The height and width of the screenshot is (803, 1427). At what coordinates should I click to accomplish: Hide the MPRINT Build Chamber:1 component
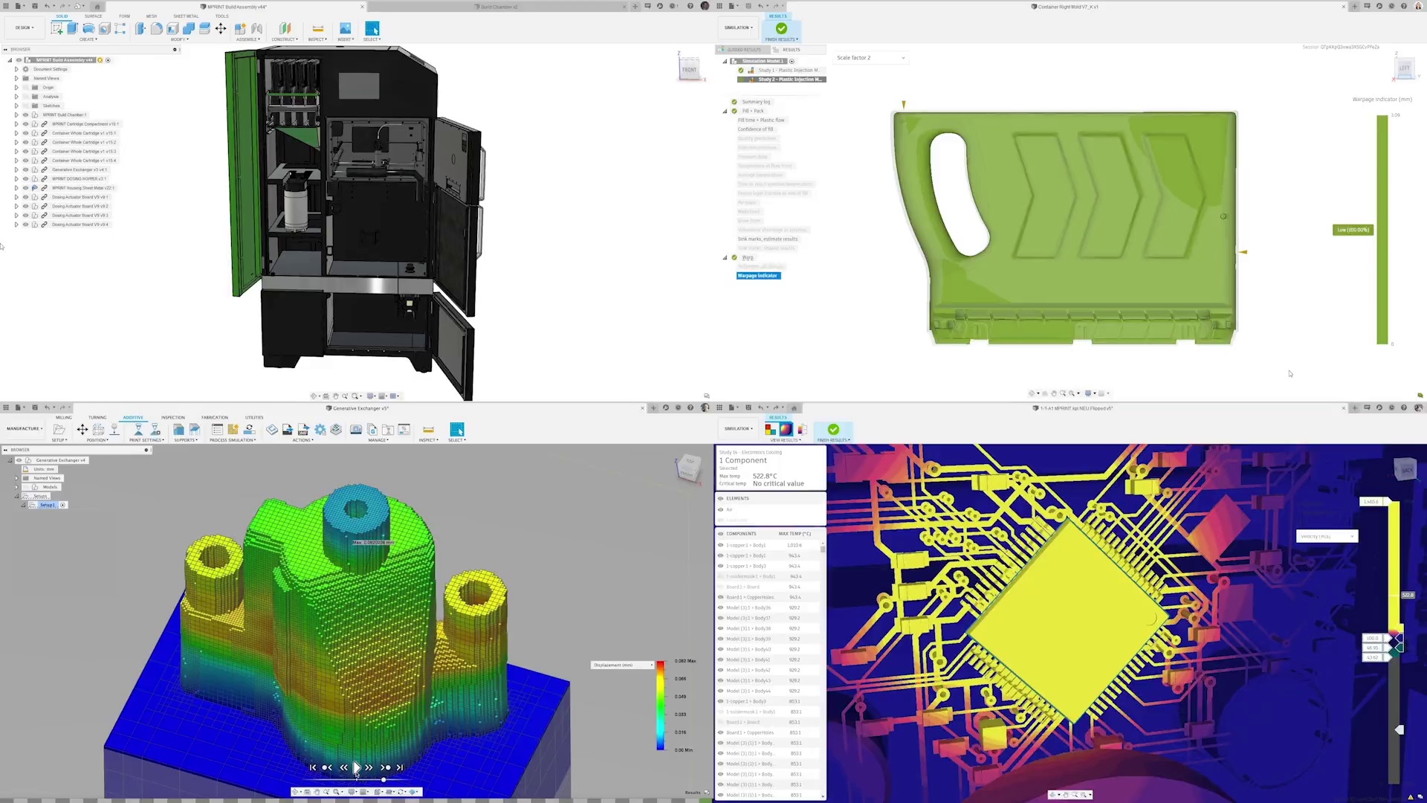[x=25, y=115]
